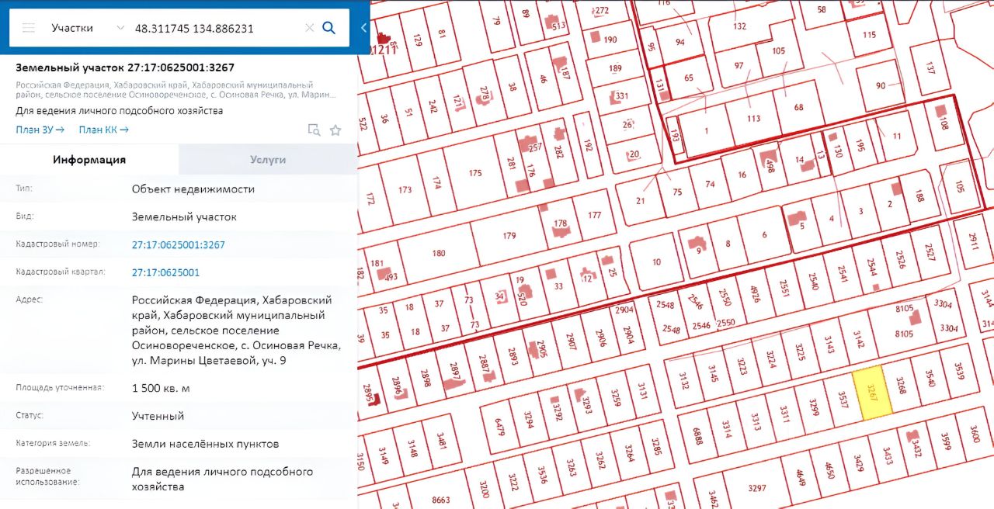Select highlighted yellow parcel 3267 on map
This screenshot has height=509, width=994.
872,393
